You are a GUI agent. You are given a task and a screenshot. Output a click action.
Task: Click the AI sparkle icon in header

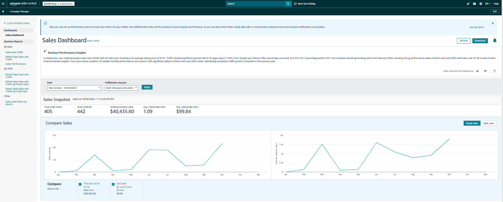click(x=468, y=4)
